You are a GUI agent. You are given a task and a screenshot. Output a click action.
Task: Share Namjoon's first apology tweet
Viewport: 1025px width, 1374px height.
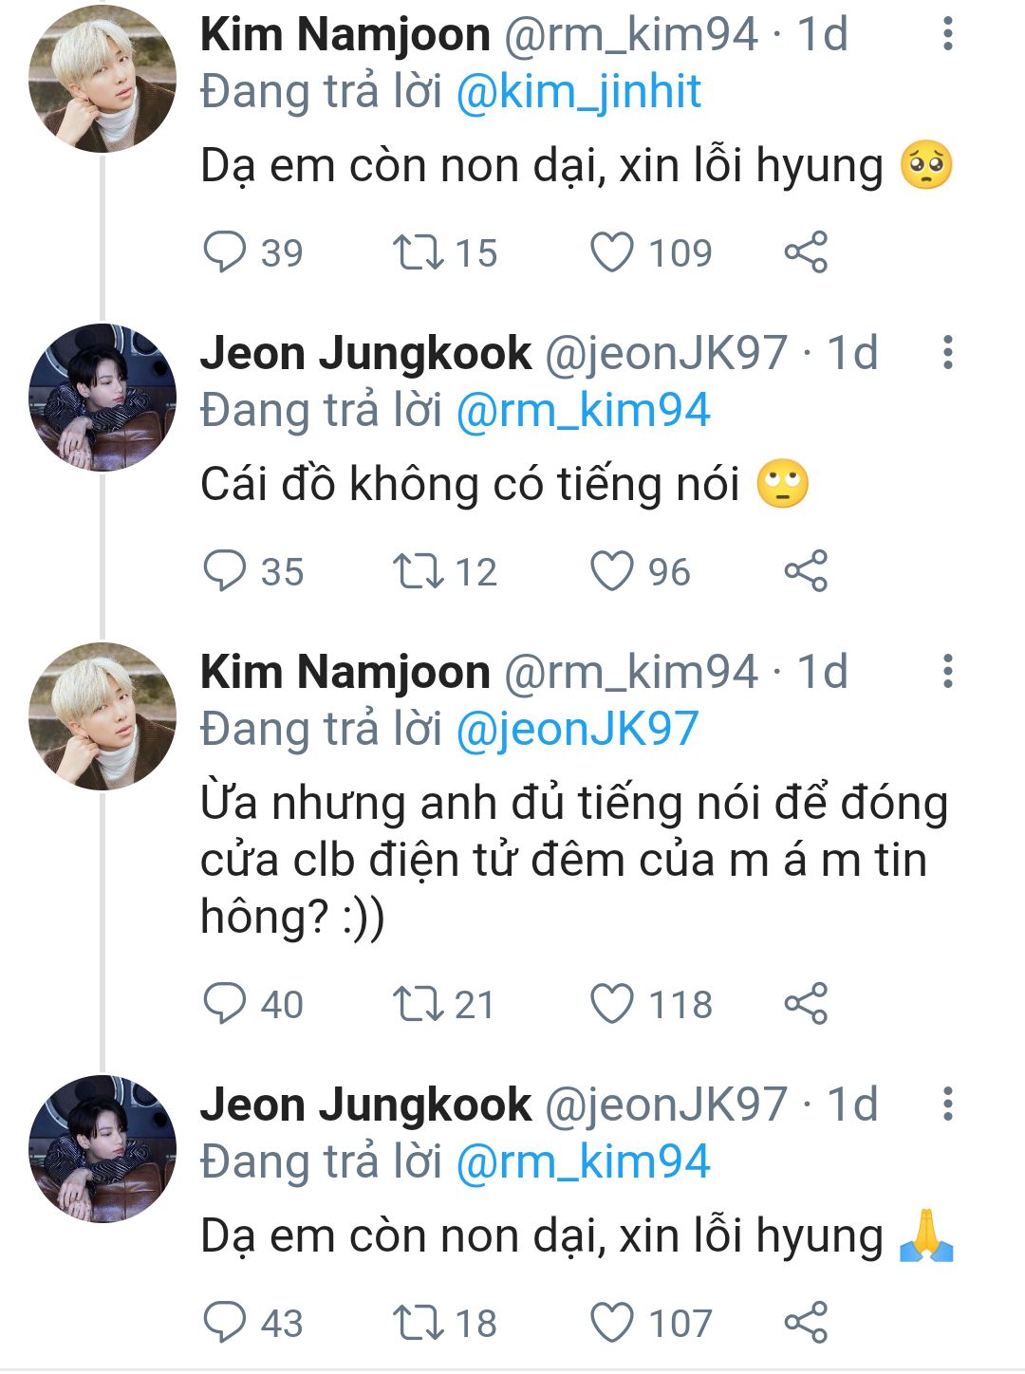pos(806,252)
